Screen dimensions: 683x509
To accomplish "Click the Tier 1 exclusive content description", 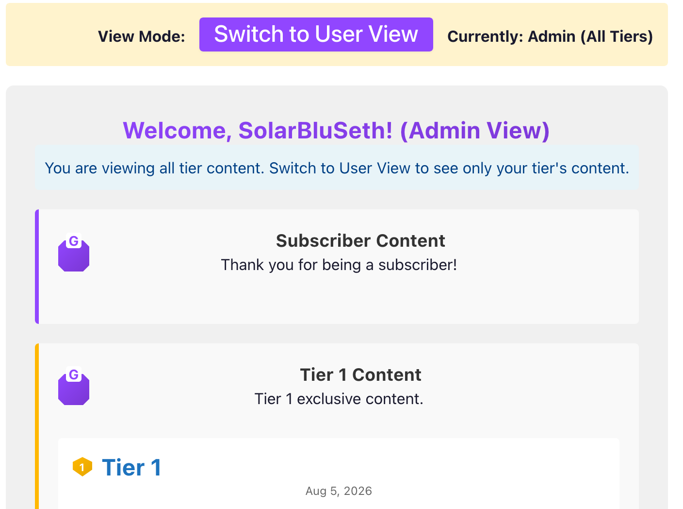I will [339, 399].
